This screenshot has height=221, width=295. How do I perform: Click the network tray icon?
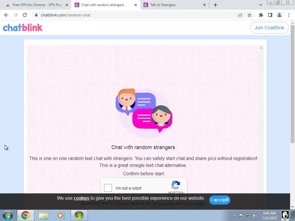(248, 216)
